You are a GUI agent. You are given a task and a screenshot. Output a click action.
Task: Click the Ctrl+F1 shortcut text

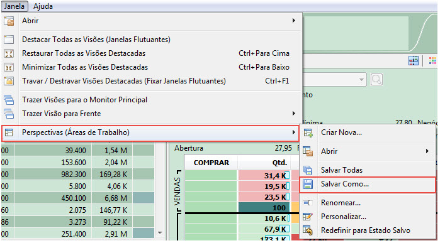(277, 81)
